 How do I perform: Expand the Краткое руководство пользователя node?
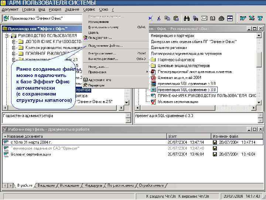[14, 48]
